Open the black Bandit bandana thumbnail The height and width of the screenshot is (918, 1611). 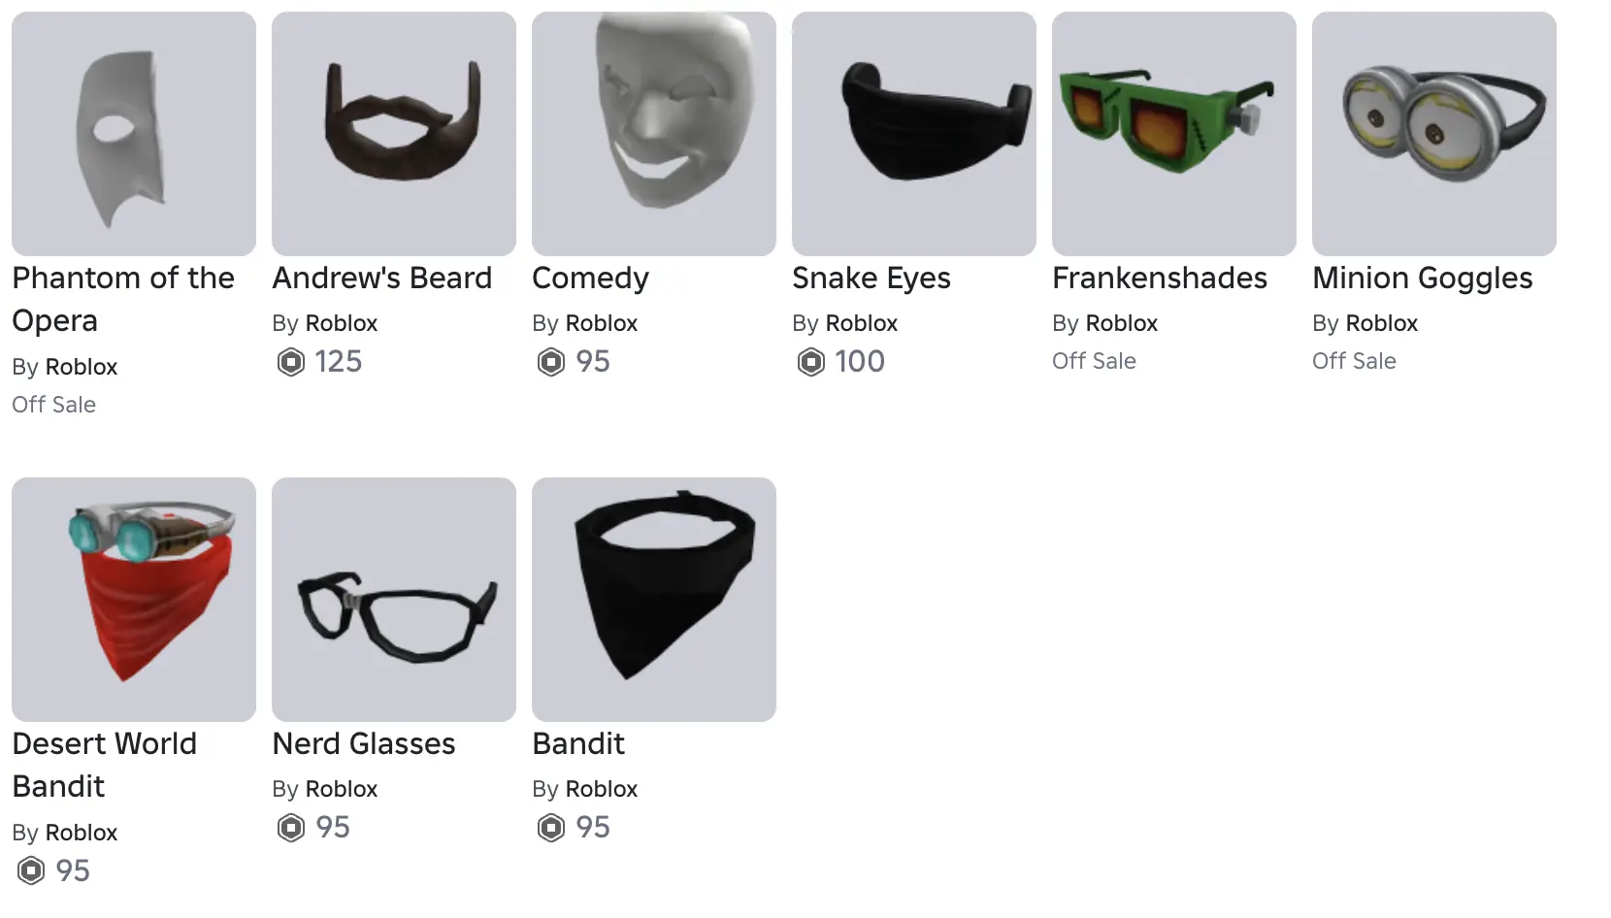[654, 600]
